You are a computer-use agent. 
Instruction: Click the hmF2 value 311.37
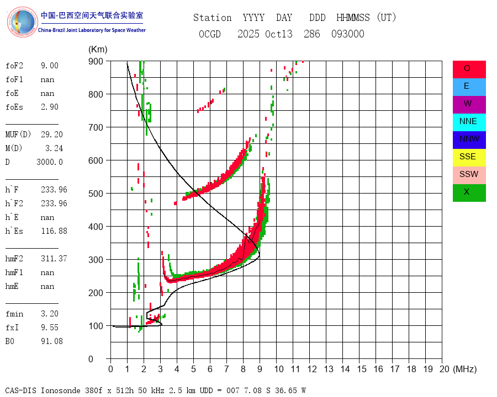pos(54,259)
